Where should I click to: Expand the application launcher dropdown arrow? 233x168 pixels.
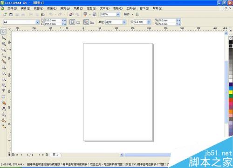[x=90, y=14]
